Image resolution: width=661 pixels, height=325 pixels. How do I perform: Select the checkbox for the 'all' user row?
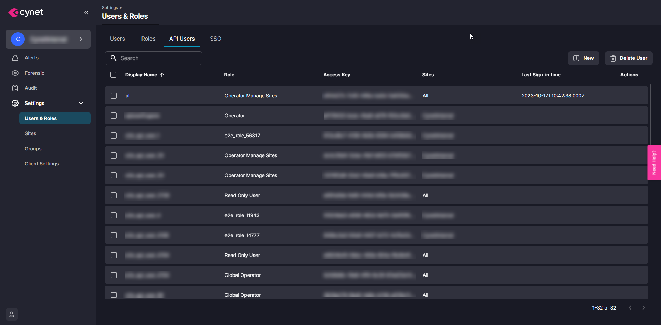[x=114, y=96]
